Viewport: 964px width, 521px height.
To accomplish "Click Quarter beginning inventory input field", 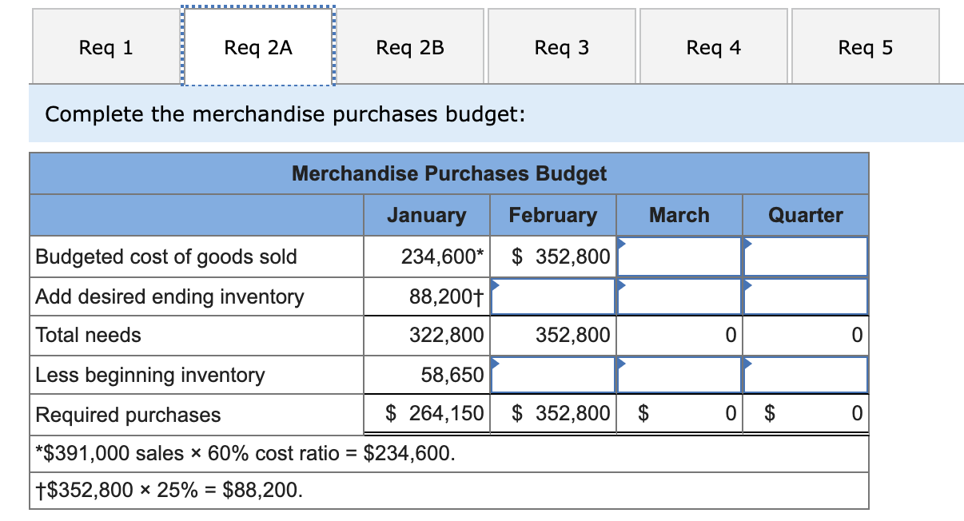I will 806,375.
